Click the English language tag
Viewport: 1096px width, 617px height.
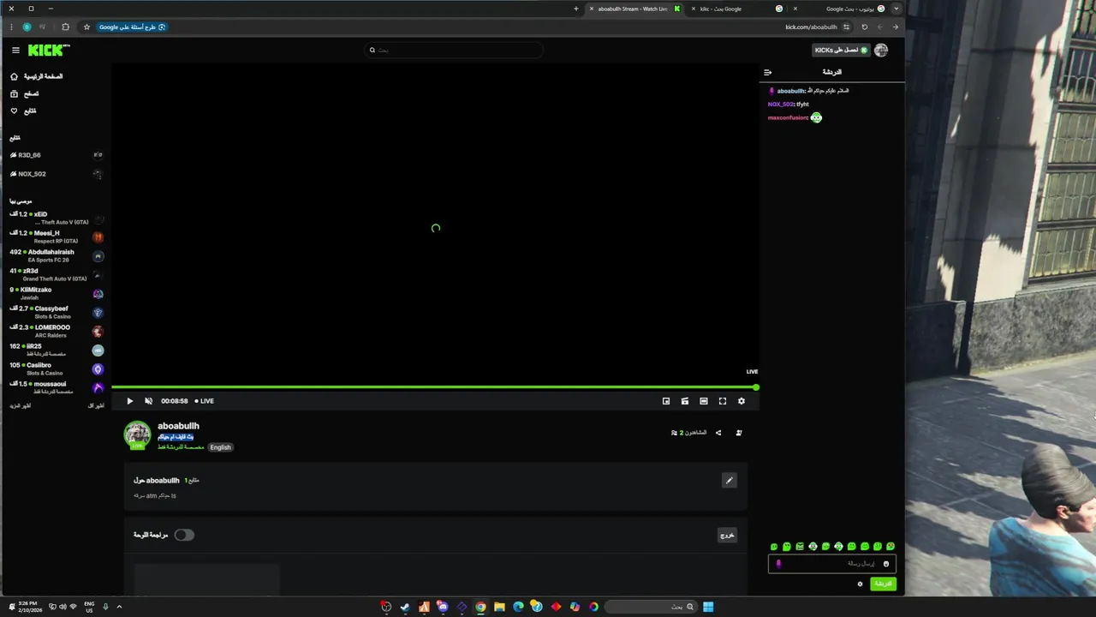pos(220,447)
